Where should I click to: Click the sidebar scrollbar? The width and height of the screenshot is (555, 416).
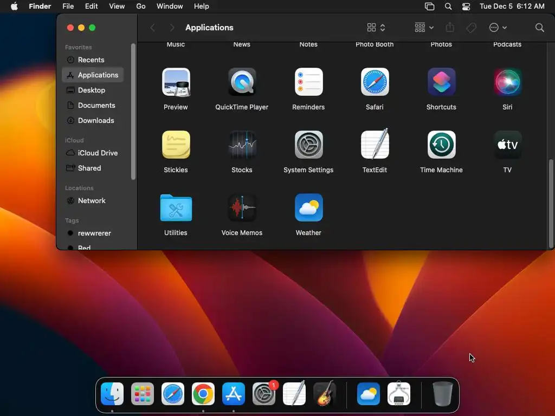tap(133, 112)
